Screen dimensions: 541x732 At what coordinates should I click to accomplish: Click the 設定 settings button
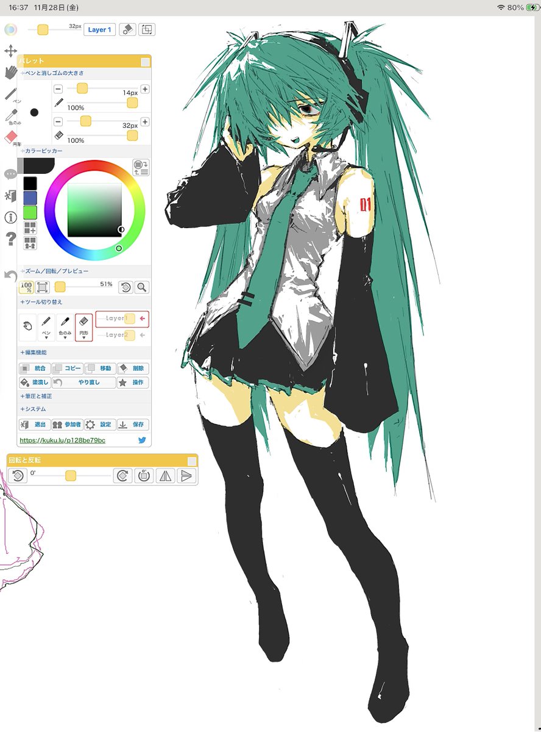[100, 425]
